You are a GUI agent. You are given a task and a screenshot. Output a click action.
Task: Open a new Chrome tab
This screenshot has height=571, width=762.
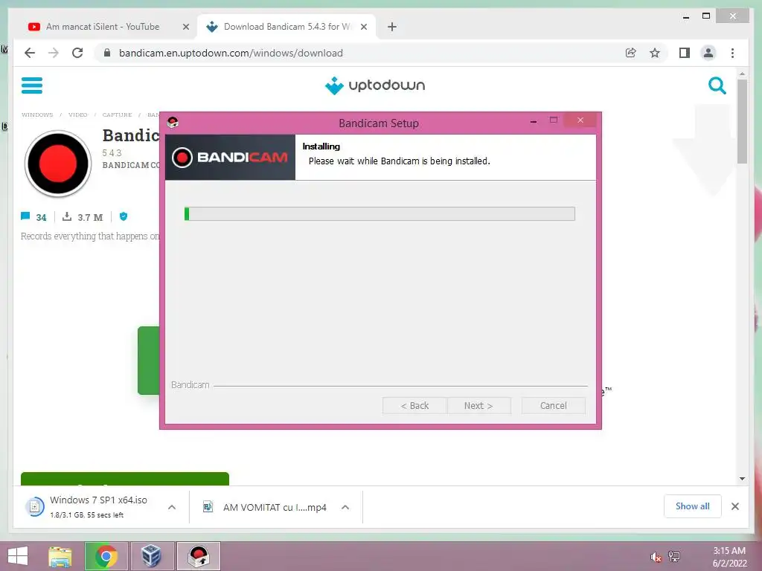[x=392, y=27]
